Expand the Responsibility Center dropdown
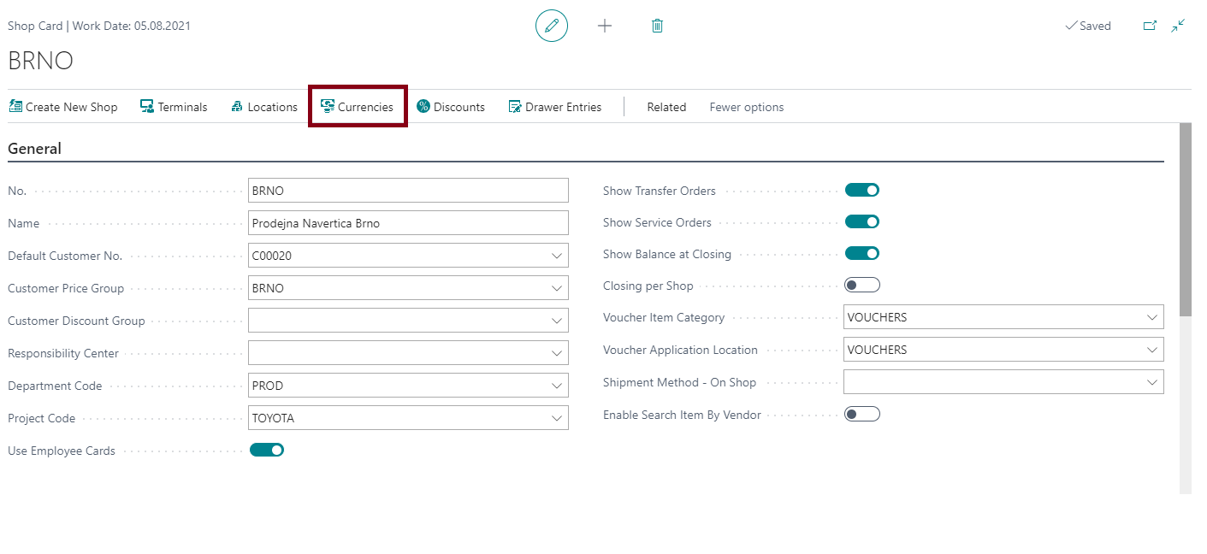 (557, 353)
